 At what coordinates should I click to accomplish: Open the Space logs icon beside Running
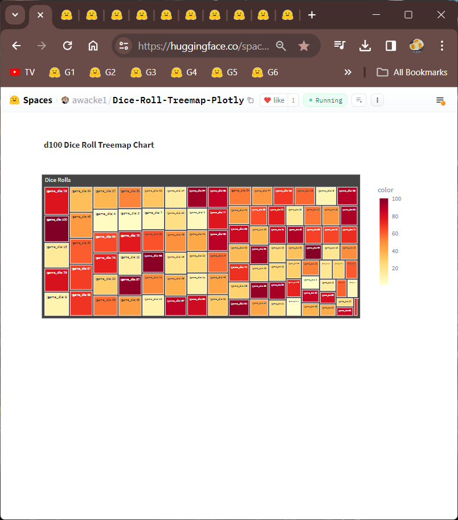click(358, 100)
